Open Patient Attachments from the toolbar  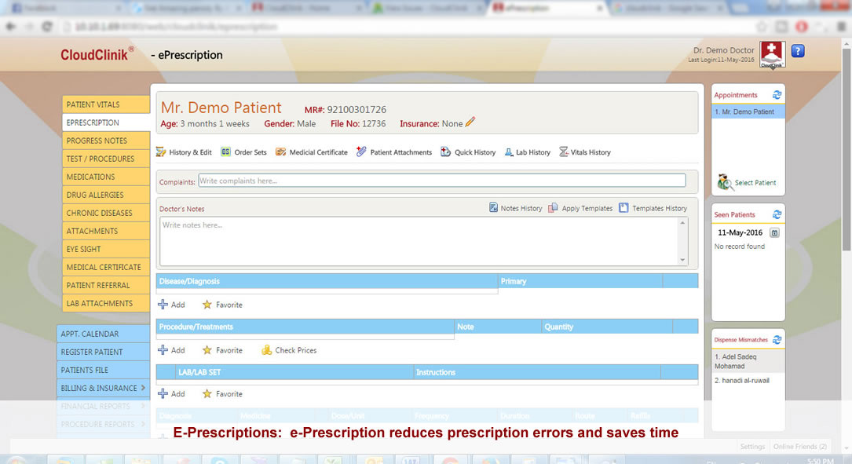tap(361, 152)
